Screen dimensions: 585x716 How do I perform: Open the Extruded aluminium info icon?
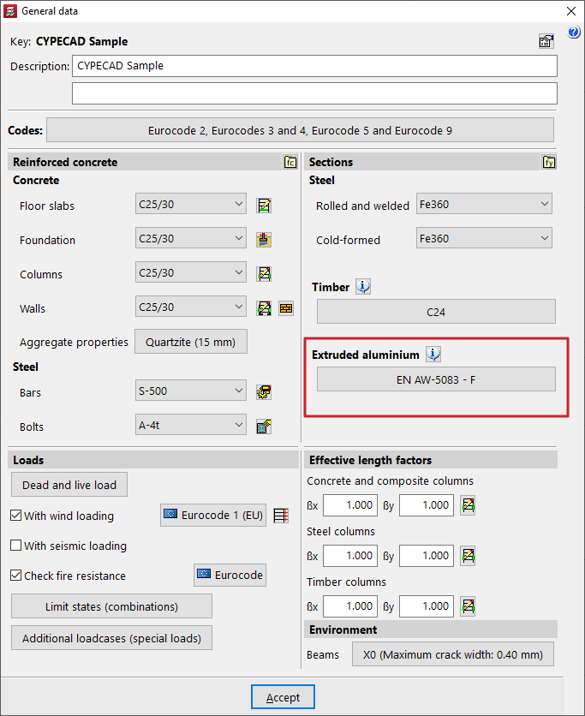pyautogui.click(x=433, y=355)
